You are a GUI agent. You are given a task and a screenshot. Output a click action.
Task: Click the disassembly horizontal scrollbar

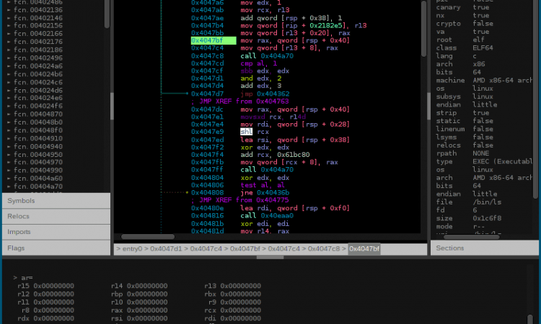(x=148, y=237)
